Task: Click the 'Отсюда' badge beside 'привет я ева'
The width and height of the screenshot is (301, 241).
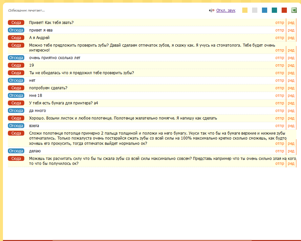Action: tap(16, 30)
